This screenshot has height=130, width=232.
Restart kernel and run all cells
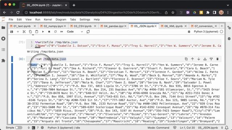coord(62,32)
